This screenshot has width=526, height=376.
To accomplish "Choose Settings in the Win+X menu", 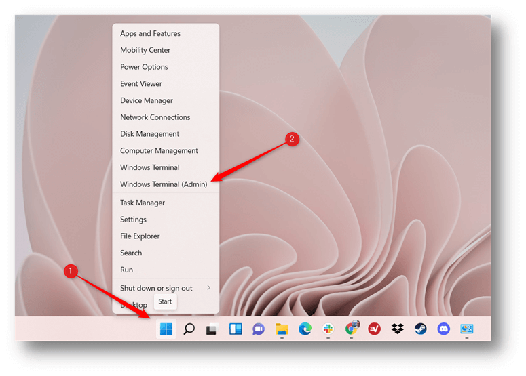I will [x=166, y=220].
